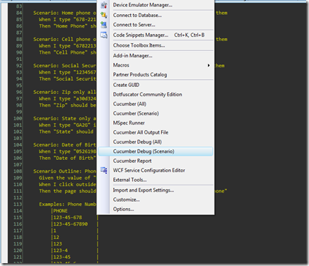Click the WCF Service Configuration Editor icon
309x266 pixels.
coord(104,170)
